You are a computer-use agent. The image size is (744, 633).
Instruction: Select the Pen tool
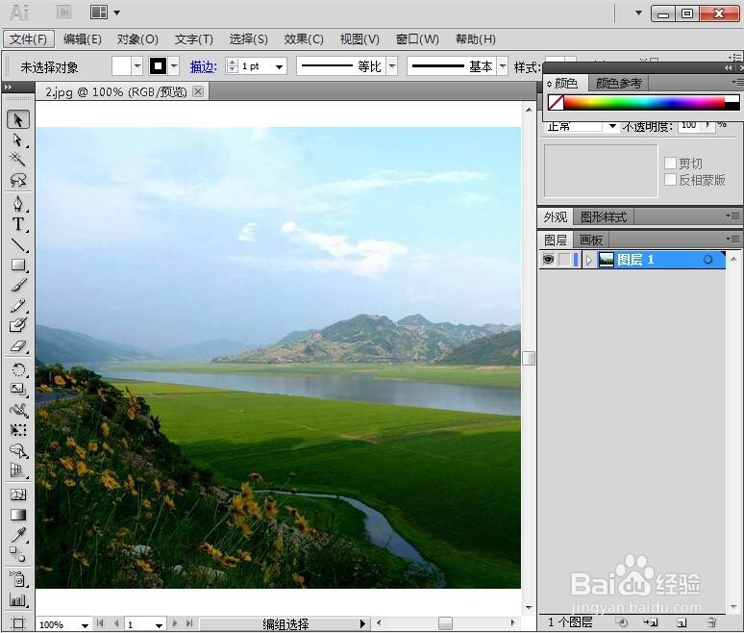tap(18, 204)
